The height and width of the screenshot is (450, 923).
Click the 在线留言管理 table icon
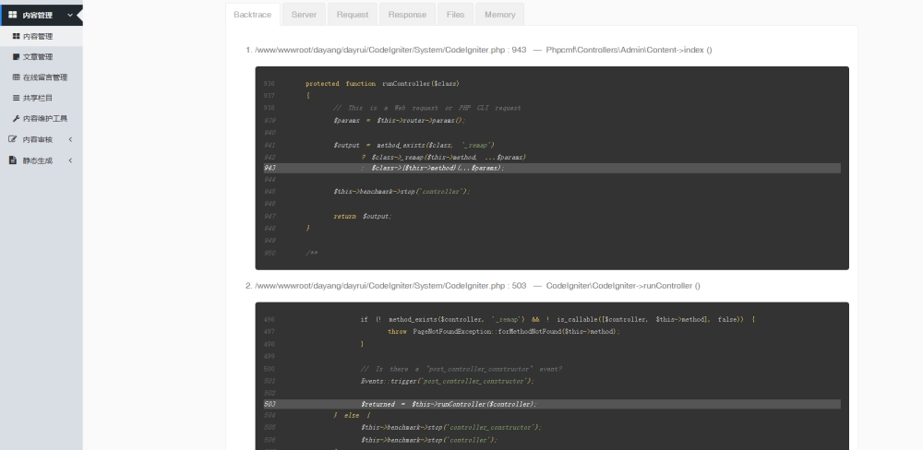pos(16,77)
